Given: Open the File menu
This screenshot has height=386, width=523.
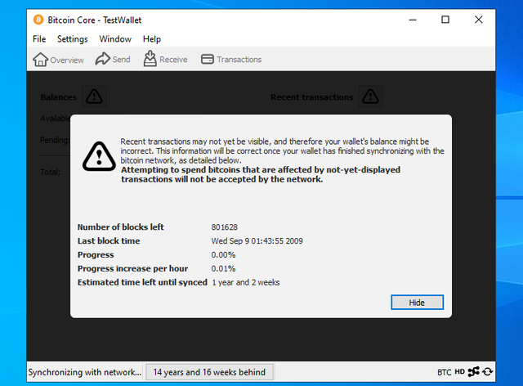Looking at the screenshot, I should pos(39,39).
